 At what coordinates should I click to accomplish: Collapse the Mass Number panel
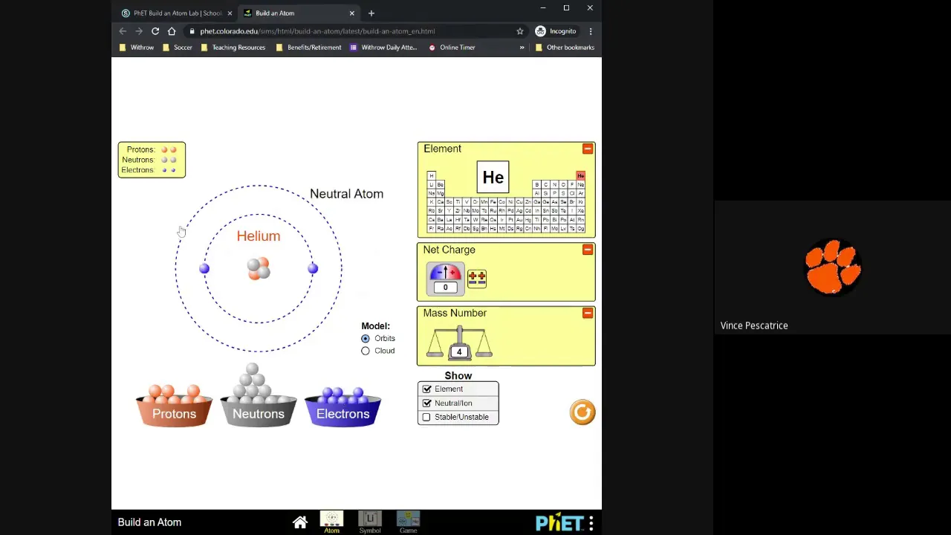(588, 314)
